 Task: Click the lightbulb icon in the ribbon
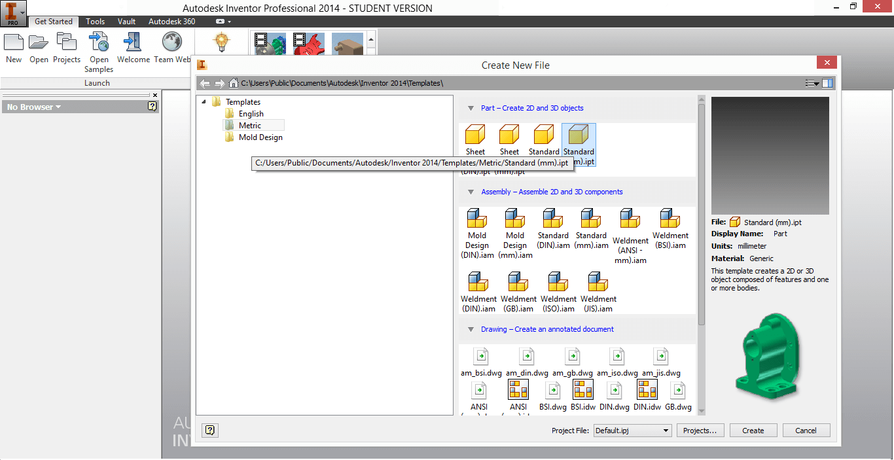221,43
